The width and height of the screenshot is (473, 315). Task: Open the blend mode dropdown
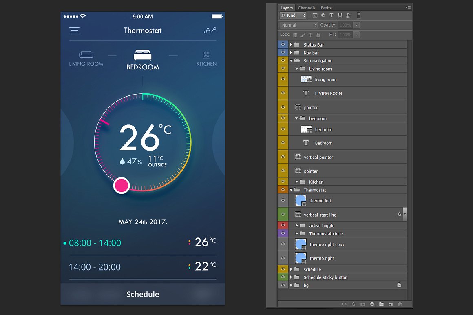pos(298,25)
